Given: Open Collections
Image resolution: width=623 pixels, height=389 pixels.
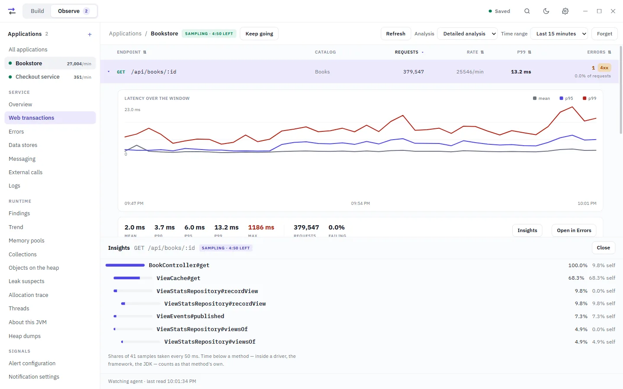Looking at the screenshot, I should (50, 255).
